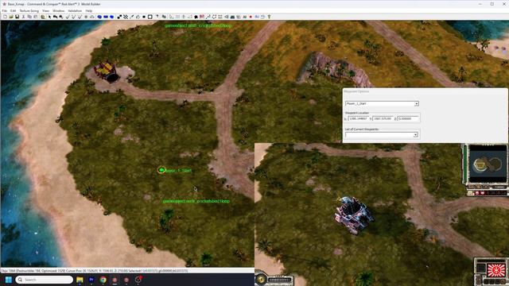
Task: Click the round gold icon in game HUD
Action: click(x=262, y=279)
